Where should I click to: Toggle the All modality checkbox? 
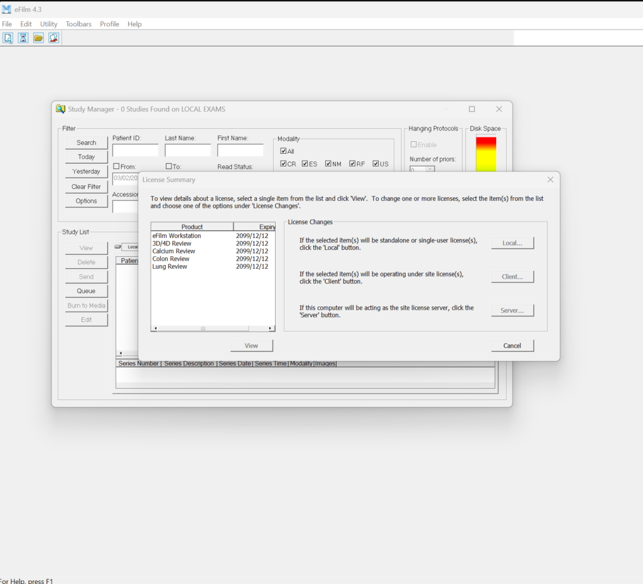tap(283, 151)
